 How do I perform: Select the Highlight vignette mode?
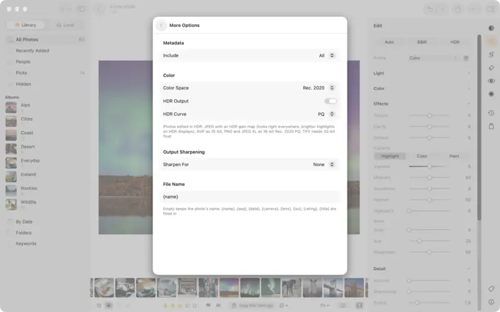(x=389, y=156)
